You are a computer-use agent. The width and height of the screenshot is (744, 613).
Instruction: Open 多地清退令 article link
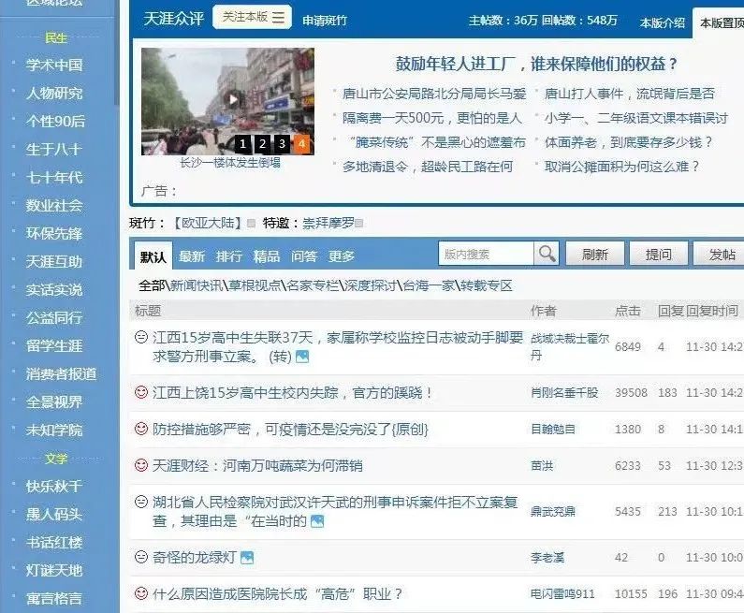click(428, 167)
